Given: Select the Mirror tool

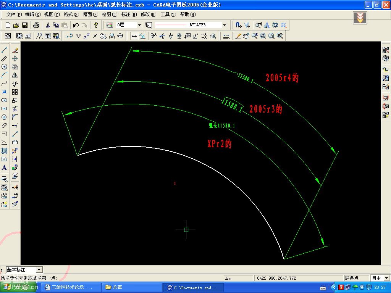Looking at the screenshot, I should click(15, 75).
